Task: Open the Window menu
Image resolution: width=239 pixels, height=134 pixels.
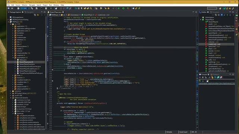Action: (x=56, y=5)
